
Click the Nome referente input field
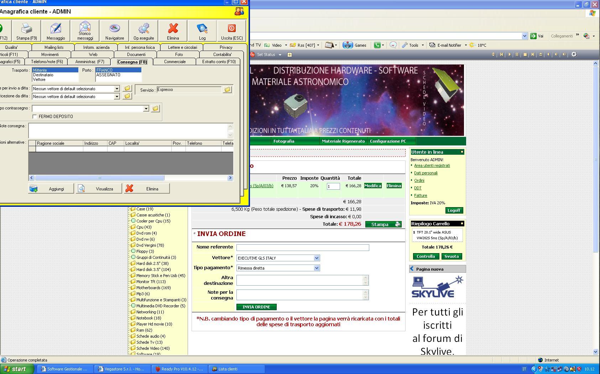pos(303,247)
